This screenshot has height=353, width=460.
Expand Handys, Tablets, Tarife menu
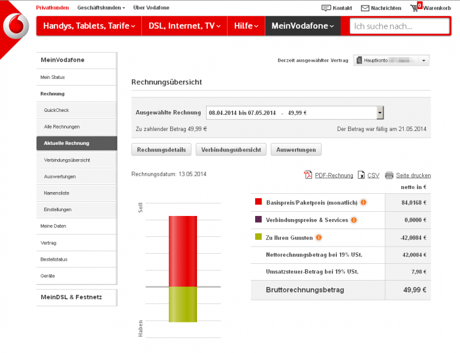(x=89, y=26)
